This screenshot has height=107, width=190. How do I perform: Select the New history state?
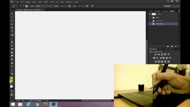click(x=163, y=18)
